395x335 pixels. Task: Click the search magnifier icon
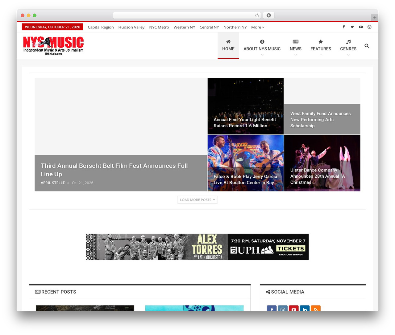[367, 46]
